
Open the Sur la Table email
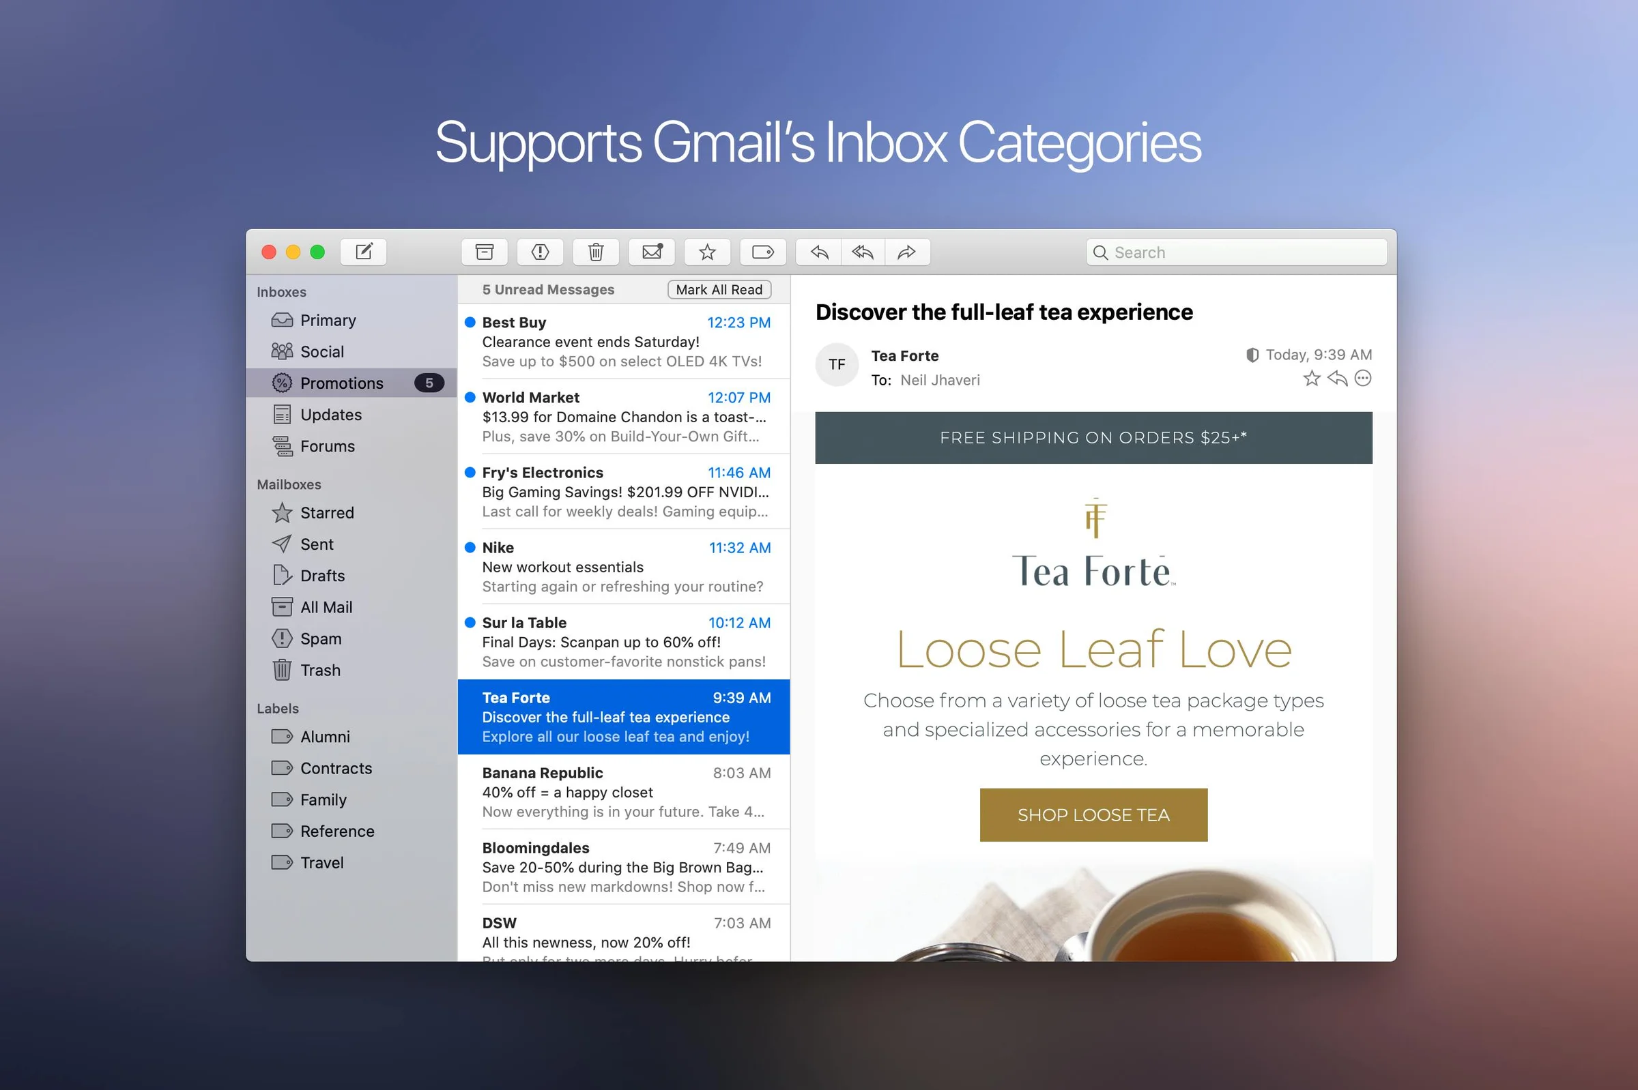click(x=624, y=642)
